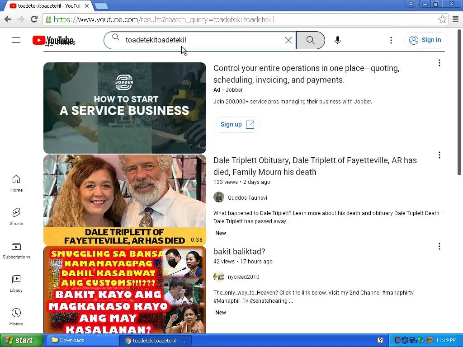Screen dimensions: 463x347
Task: Open the Dale Triplett Obituary title link
Action: pos(315,166)
